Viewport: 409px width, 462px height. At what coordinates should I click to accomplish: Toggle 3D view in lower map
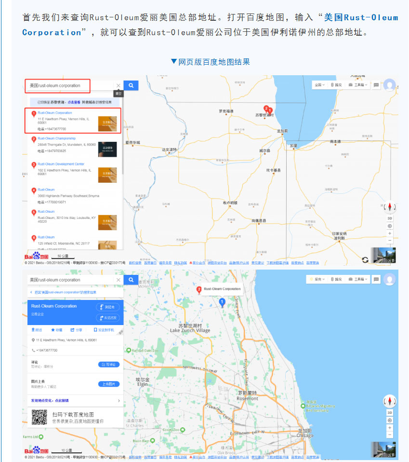[x=390, y=412]
